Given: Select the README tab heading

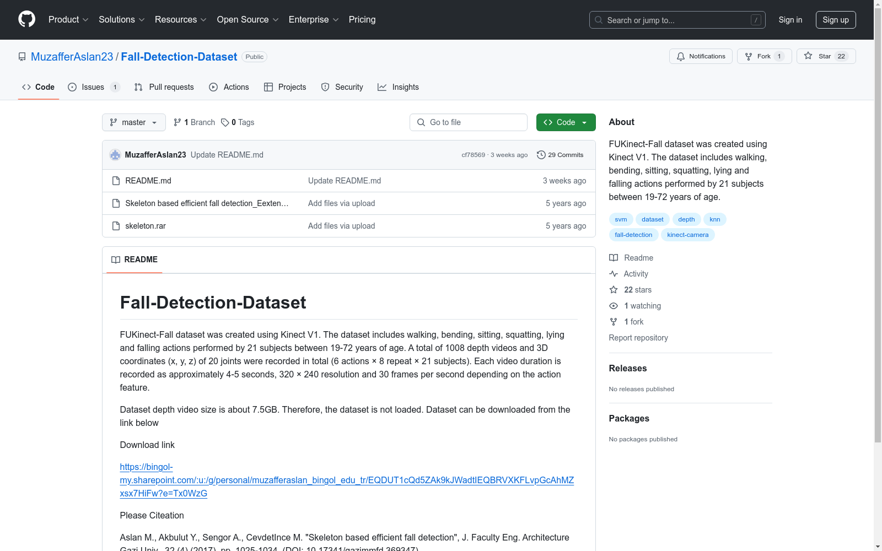Looking at the screenshot, I should pos(135,260).
